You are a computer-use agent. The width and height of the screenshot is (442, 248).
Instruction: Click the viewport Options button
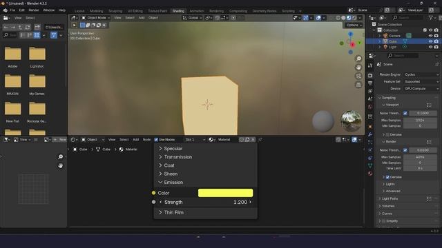[x=354, y=25]
